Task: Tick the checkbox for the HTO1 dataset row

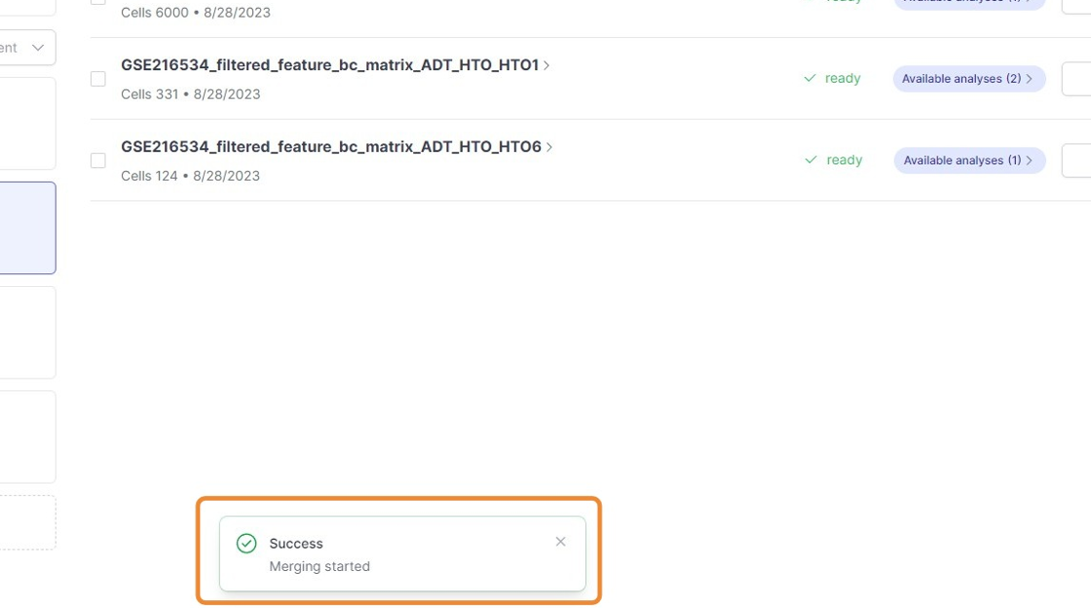Action: point(98,79)
